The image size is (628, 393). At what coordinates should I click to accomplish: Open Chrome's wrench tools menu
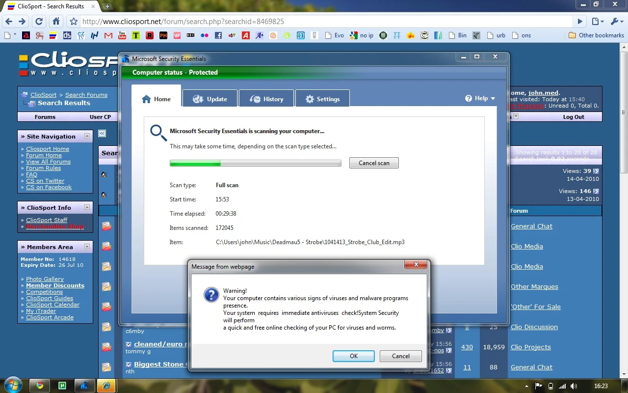(616, 22)
